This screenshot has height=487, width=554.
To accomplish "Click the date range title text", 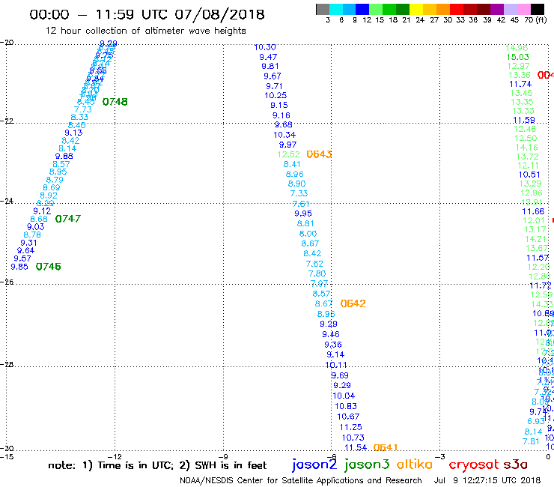I will point(147,14).
